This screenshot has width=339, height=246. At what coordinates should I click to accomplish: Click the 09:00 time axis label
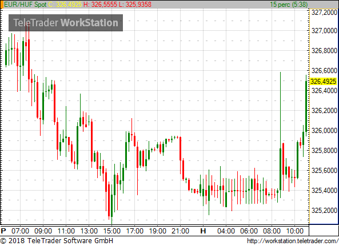pyautogui.click(x=43, y=231)
